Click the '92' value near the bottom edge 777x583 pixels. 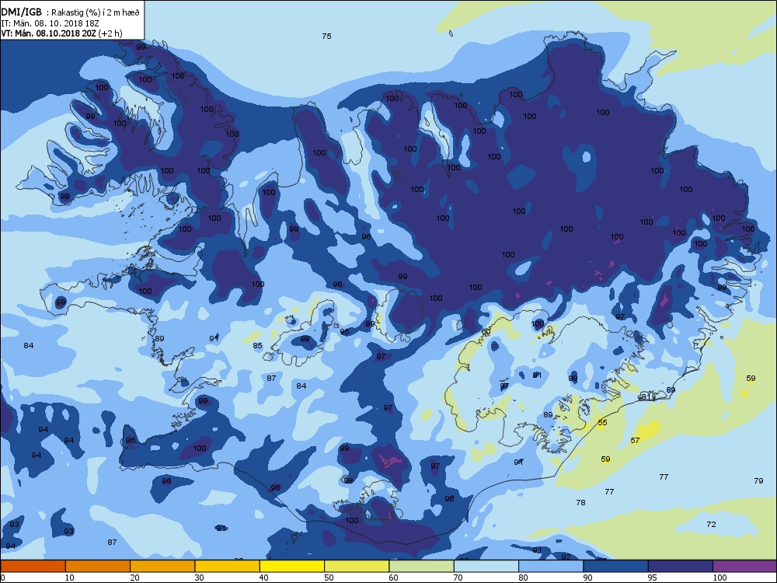pos(566,557)
